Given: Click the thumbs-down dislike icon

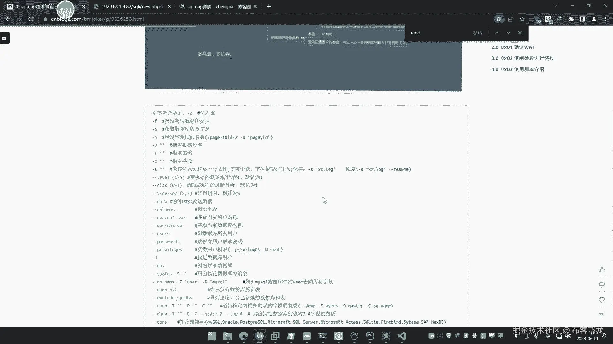Looking at the screenshot, I should (x=602, y=284).
